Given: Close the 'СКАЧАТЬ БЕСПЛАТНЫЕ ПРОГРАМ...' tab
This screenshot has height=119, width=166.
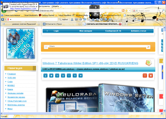Looking at the screenshot, I should coord(120,24).
